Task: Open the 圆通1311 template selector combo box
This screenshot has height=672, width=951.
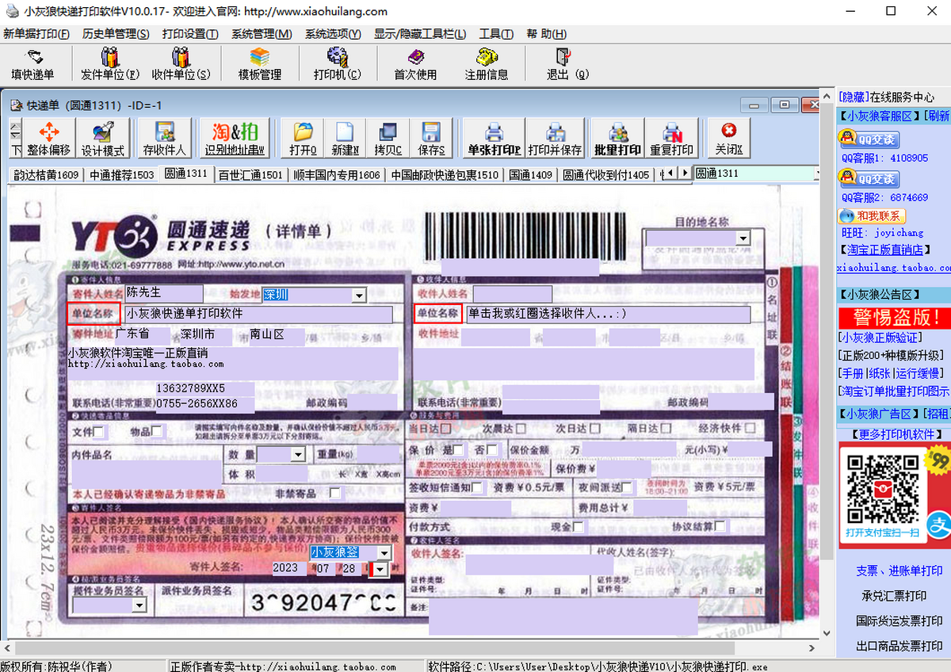Action: [756, 174]
